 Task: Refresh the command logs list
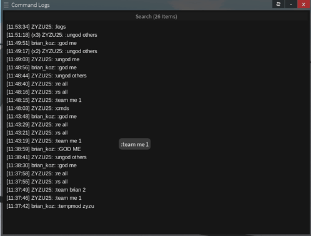tap(278, 4)
